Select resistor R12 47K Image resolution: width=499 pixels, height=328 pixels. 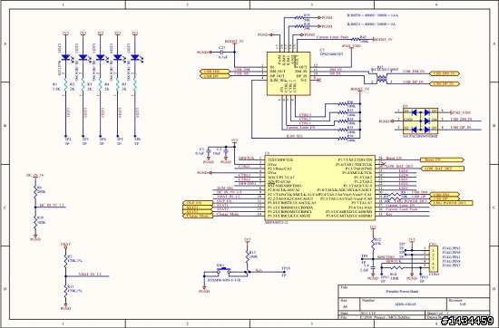tap(373, 243)
